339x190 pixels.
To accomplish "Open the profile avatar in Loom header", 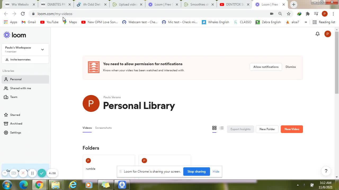I will pyautogui.click(x=328, y=34).
